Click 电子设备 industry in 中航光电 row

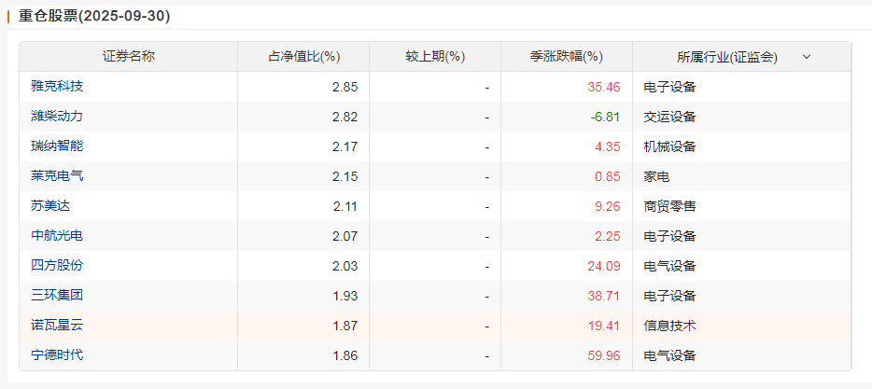(669, 236)
